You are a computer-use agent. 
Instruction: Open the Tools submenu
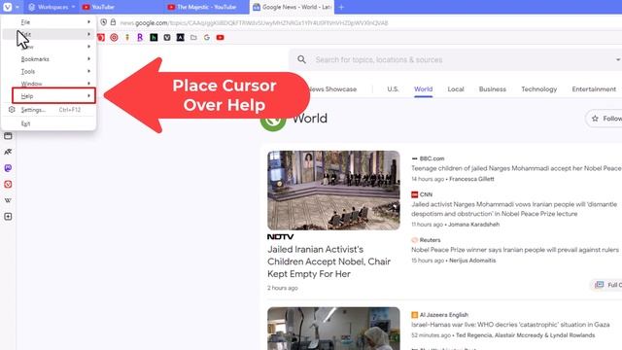click(x=50, y=71)
